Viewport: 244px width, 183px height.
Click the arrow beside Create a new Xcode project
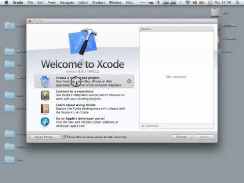(129, 81)
